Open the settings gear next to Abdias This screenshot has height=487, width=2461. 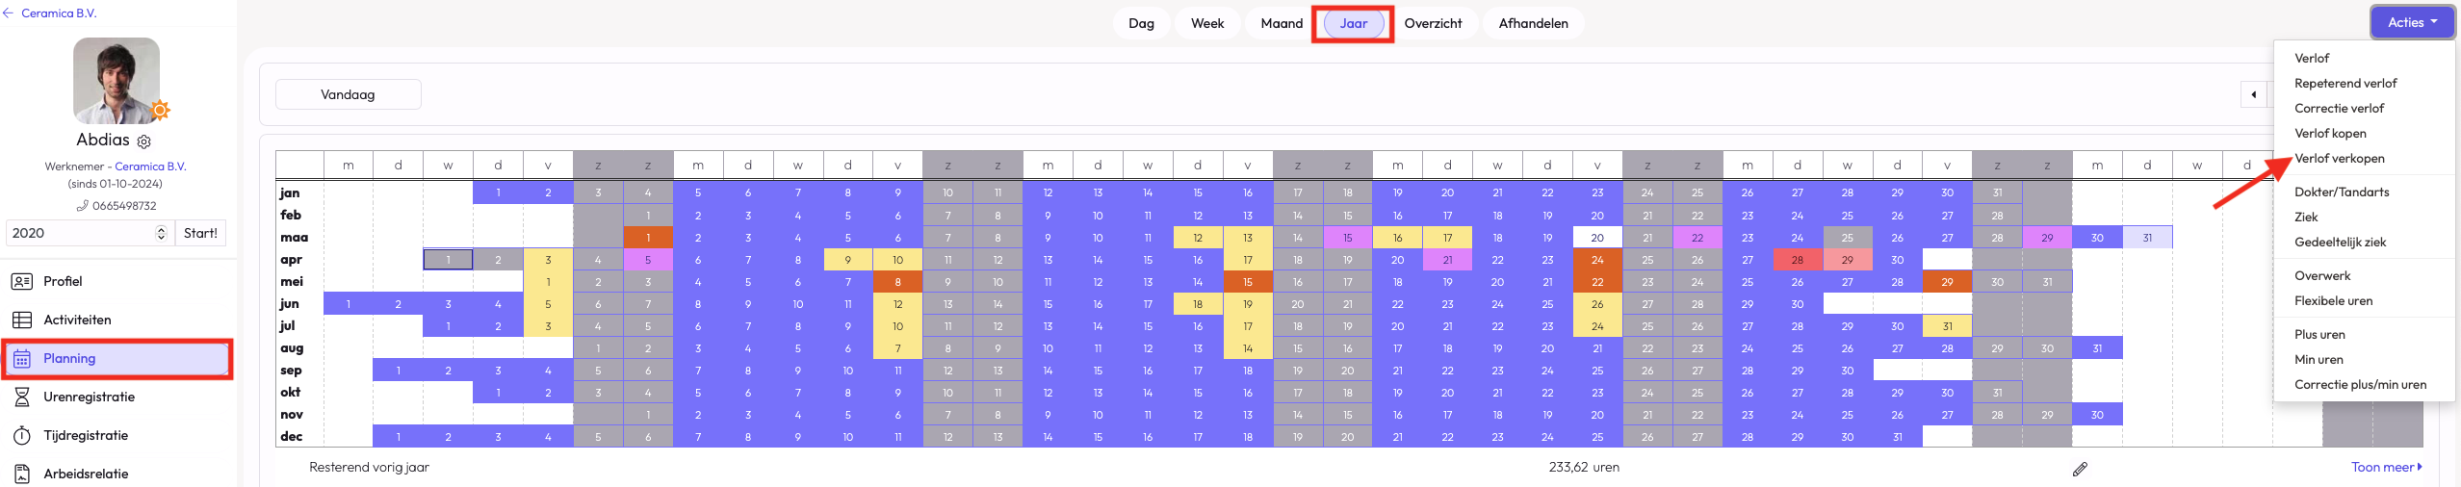click(144, 141)
